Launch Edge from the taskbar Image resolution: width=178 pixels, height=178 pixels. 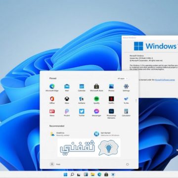[99, 175]
